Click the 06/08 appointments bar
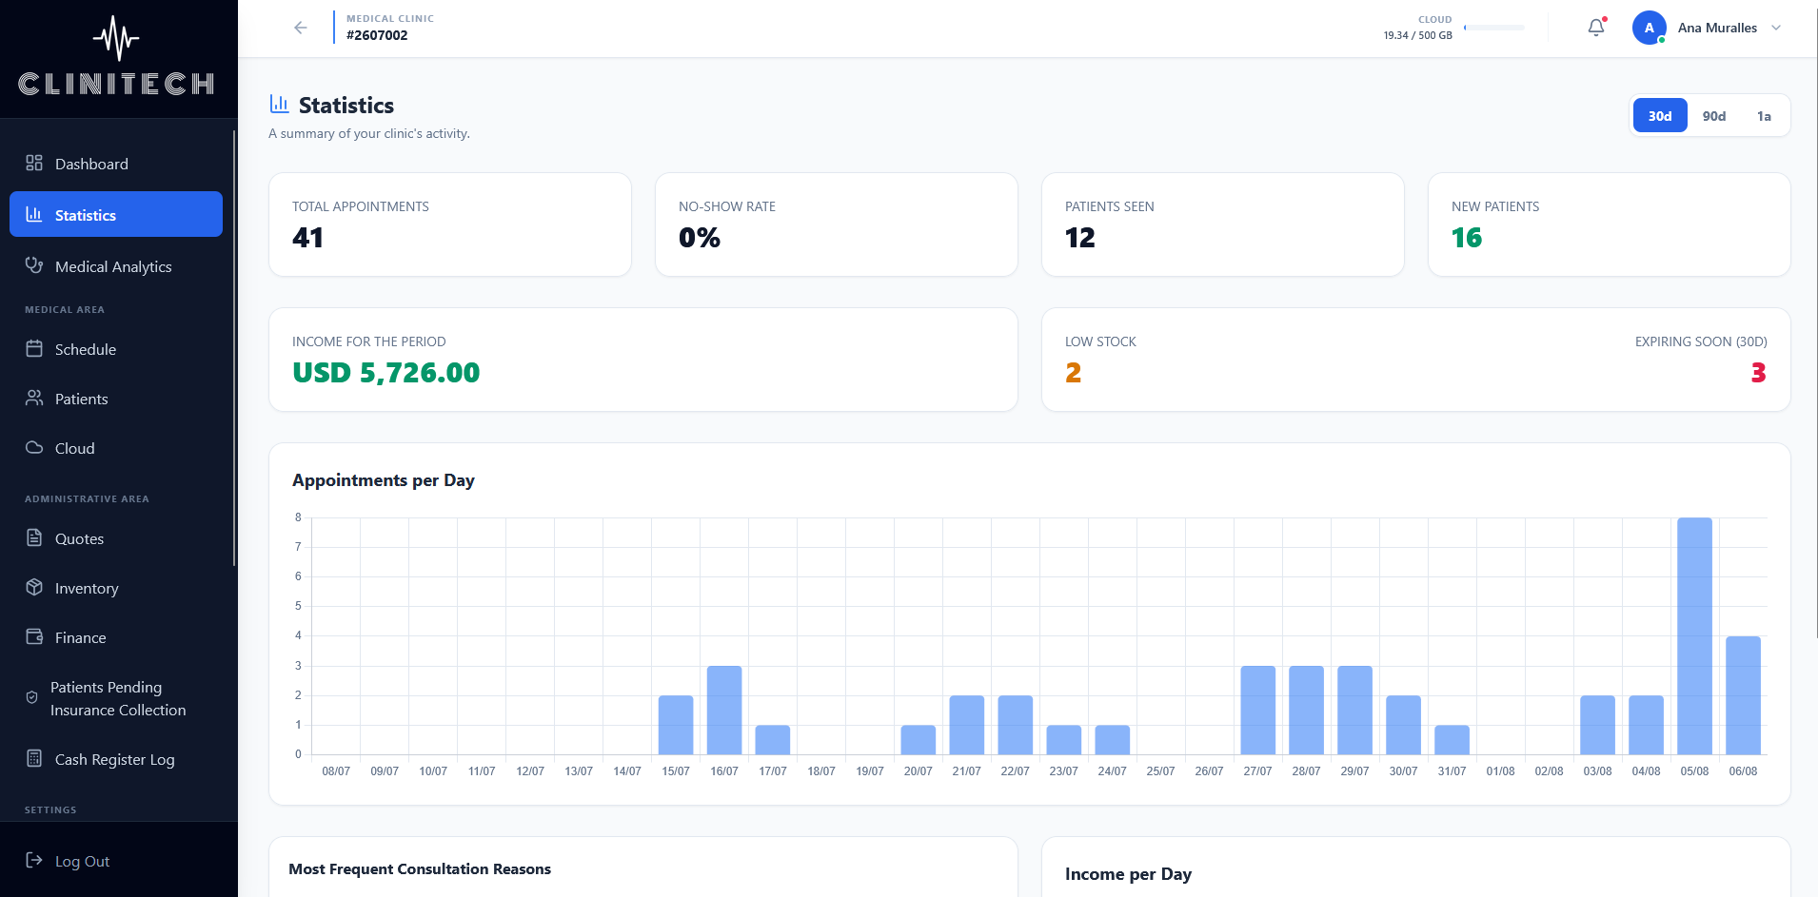 tap(1743, 695)
